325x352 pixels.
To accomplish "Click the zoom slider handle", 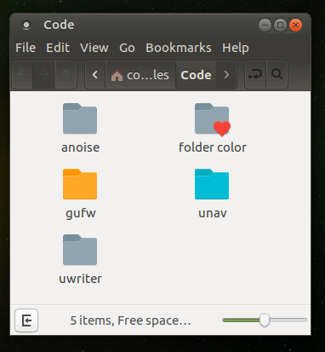I will [265, 320].
